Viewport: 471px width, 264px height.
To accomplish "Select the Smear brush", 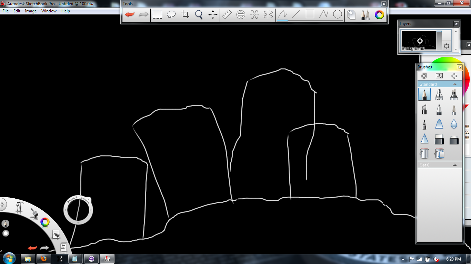I will point(439,124).
